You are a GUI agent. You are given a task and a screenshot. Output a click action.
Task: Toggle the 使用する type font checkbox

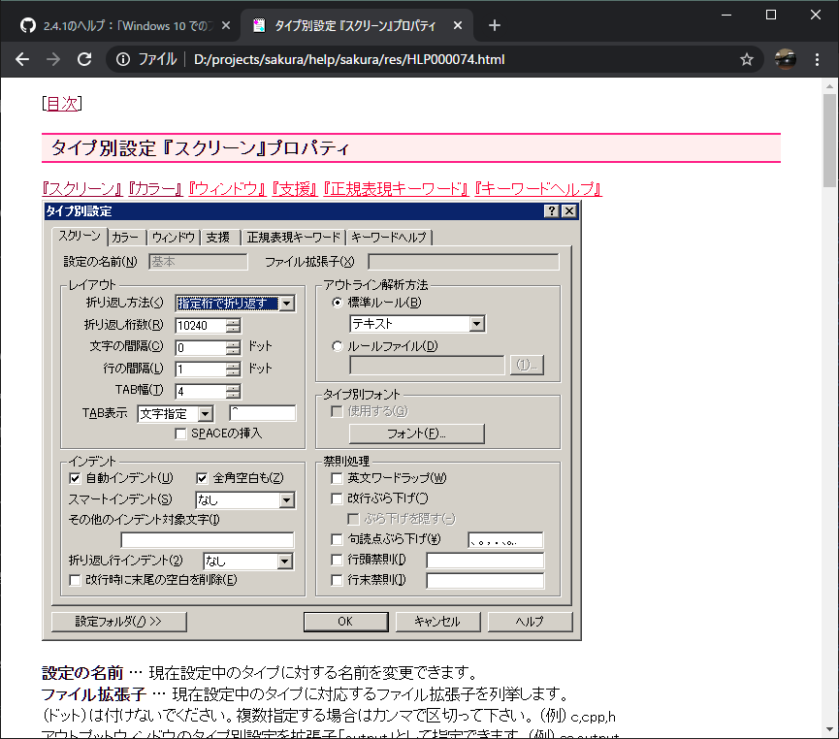tap(337, 411)
